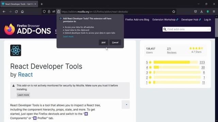Open a new tab
This screenshot has width=218, height=122.
(42, 4)
